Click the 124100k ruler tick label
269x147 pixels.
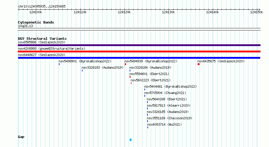coord(36,12)
